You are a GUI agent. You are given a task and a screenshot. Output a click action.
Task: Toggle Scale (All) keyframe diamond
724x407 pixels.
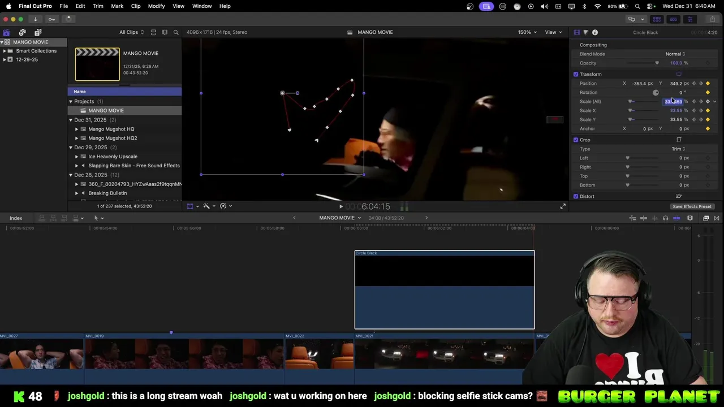(x=708, y=102)
